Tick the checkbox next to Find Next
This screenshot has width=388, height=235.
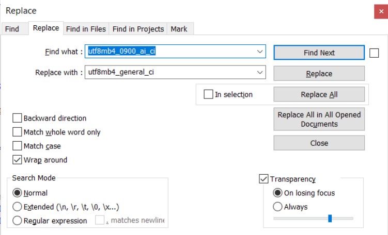pyautogui.click(x=375, y=53)
